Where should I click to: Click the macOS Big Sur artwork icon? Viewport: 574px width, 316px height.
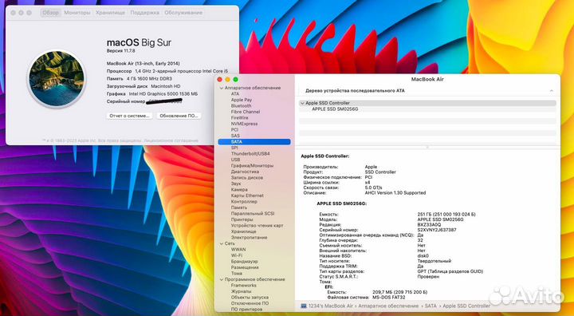pyautogui.click(x=57, y=79)
